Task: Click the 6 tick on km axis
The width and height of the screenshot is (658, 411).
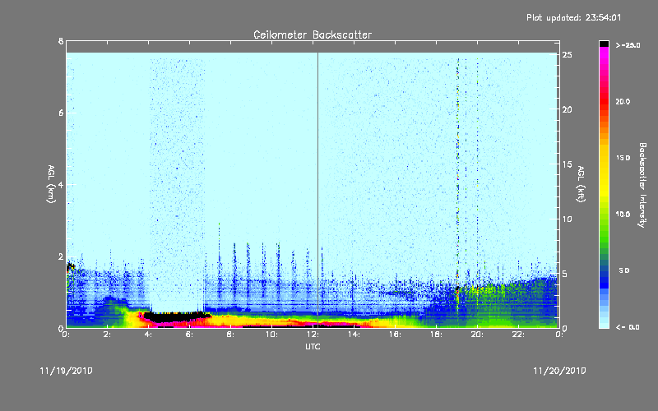Action: click(x=61, y=113)
